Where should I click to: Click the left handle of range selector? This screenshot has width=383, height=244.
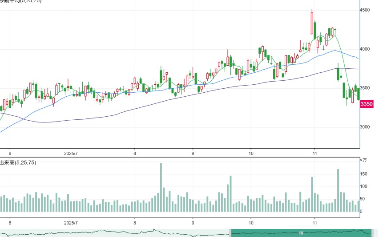click(230, 233)
